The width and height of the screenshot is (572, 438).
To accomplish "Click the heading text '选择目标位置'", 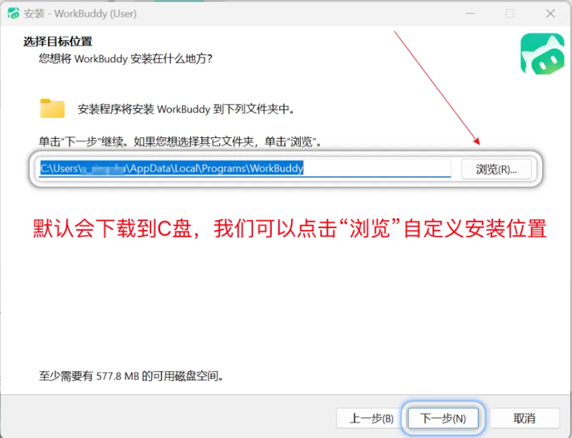I will (x=58, y=41).
